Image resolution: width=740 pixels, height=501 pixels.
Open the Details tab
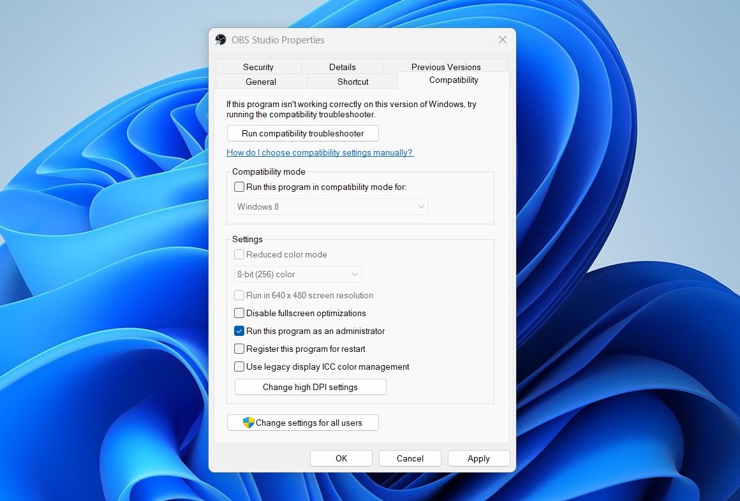[342, 67]
